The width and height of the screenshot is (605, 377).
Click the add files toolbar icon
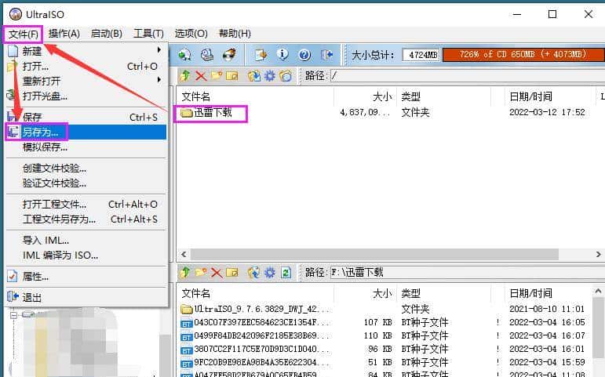261,55
